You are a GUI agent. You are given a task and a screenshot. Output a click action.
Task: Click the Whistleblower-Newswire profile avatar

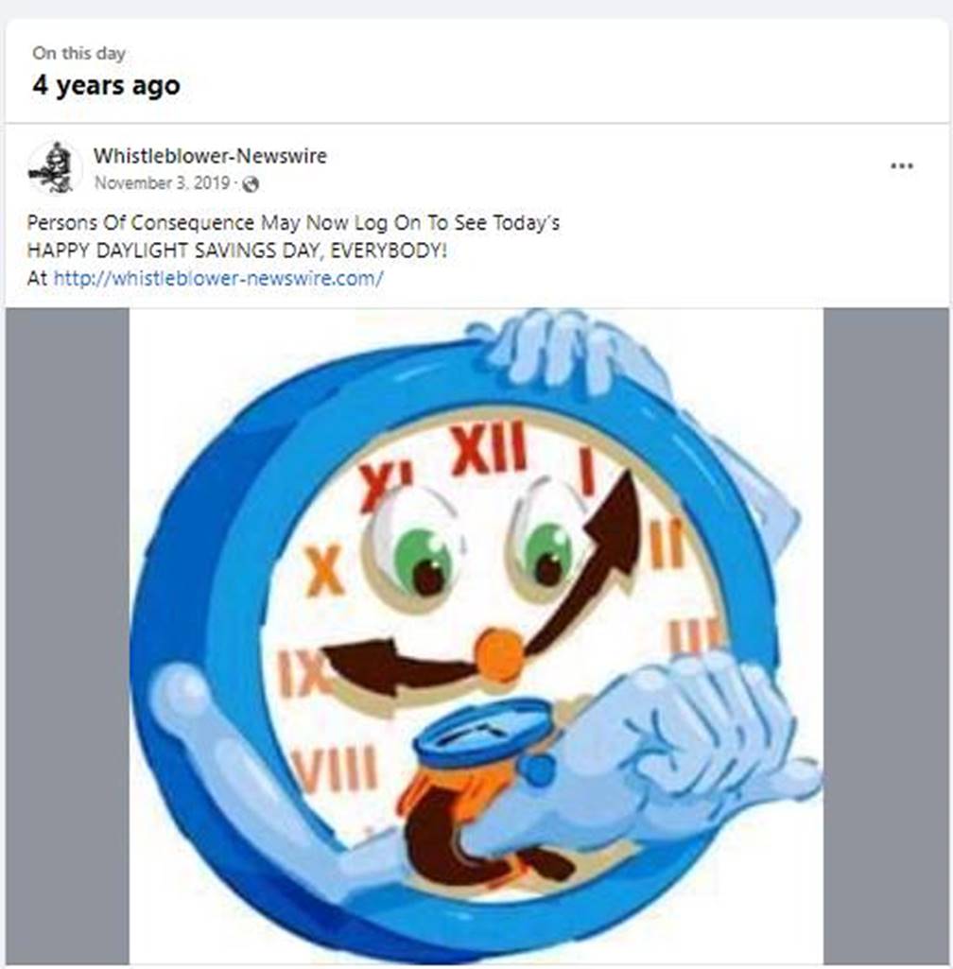tap(55, 167)
